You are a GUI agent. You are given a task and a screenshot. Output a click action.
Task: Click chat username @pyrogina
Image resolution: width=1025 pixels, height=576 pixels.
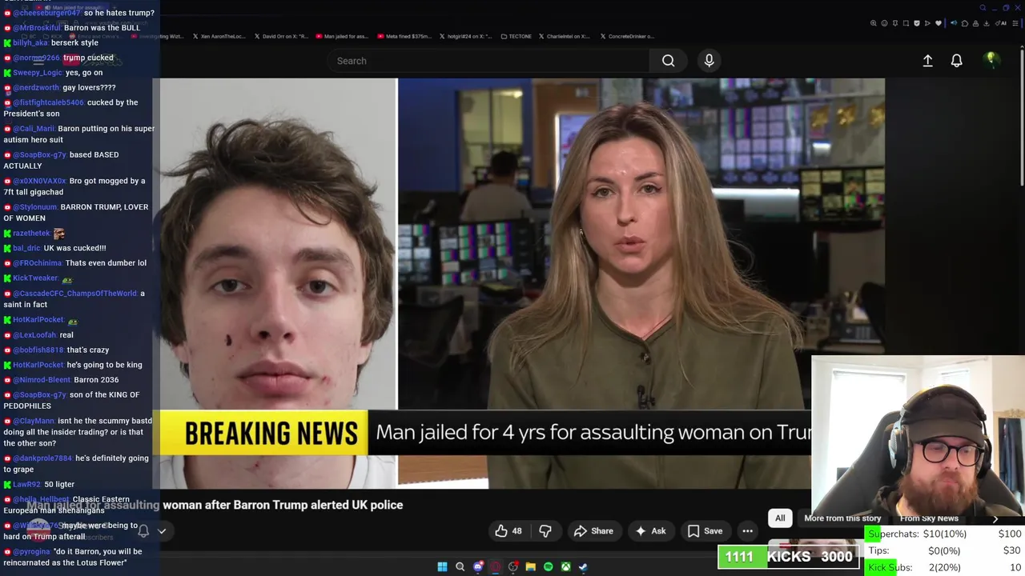31,552
